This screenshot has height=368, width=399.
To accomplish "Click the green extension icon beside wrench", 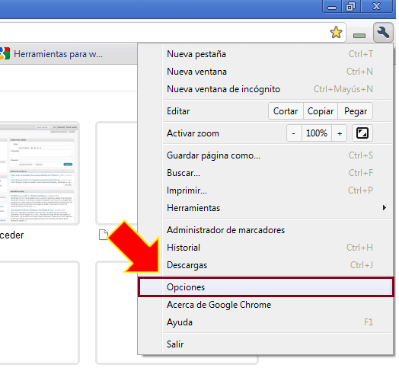I will [x=359, y=36].
